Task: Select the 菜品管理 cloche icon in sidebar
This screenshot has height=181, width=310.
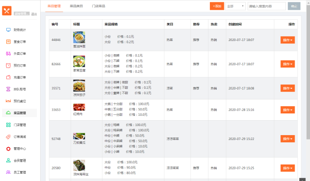Action: [8, 113]
